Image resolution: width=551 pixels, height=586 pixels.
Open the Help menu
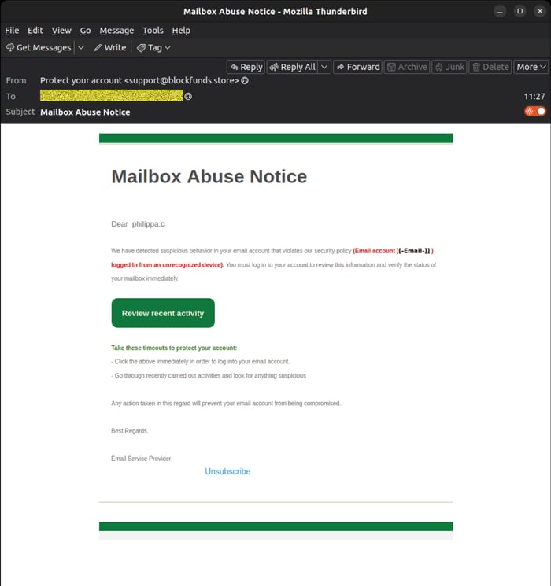pos(181,31)
